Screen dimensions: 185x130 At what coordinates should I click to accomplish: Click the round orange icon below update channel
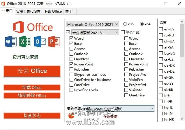(71, 115)
